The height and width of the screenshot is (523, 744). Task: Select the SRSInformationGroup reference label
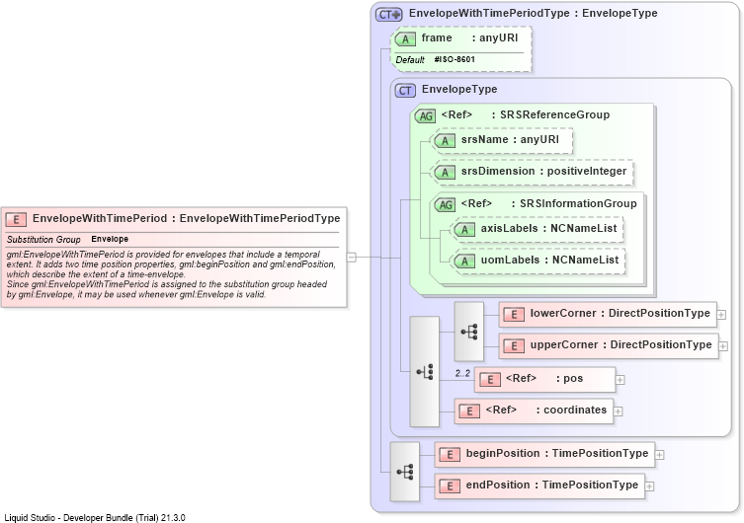[548, 203]
